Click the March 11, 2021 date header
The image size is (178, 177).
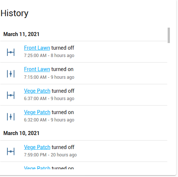(x=21, y=34)
